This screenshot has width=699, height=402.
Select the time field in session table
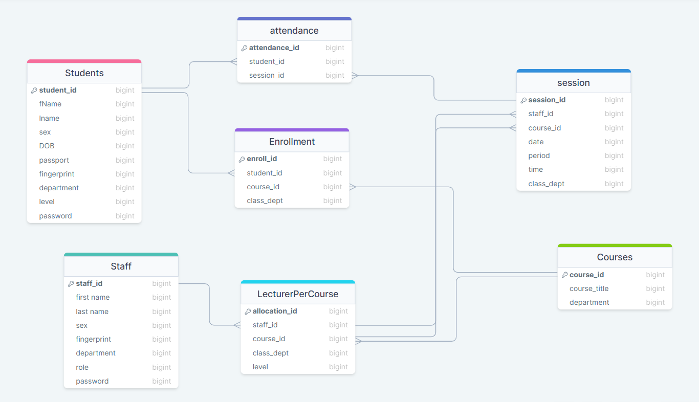pyautogui.click(x=574, y=169)
